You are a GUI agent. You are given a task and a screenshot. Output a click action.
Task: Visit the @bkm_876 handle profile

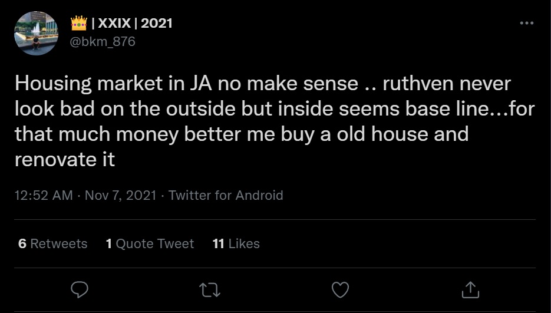[x=103, y=42]
